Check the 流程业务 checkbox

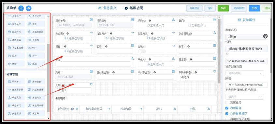tap(227, 102)
